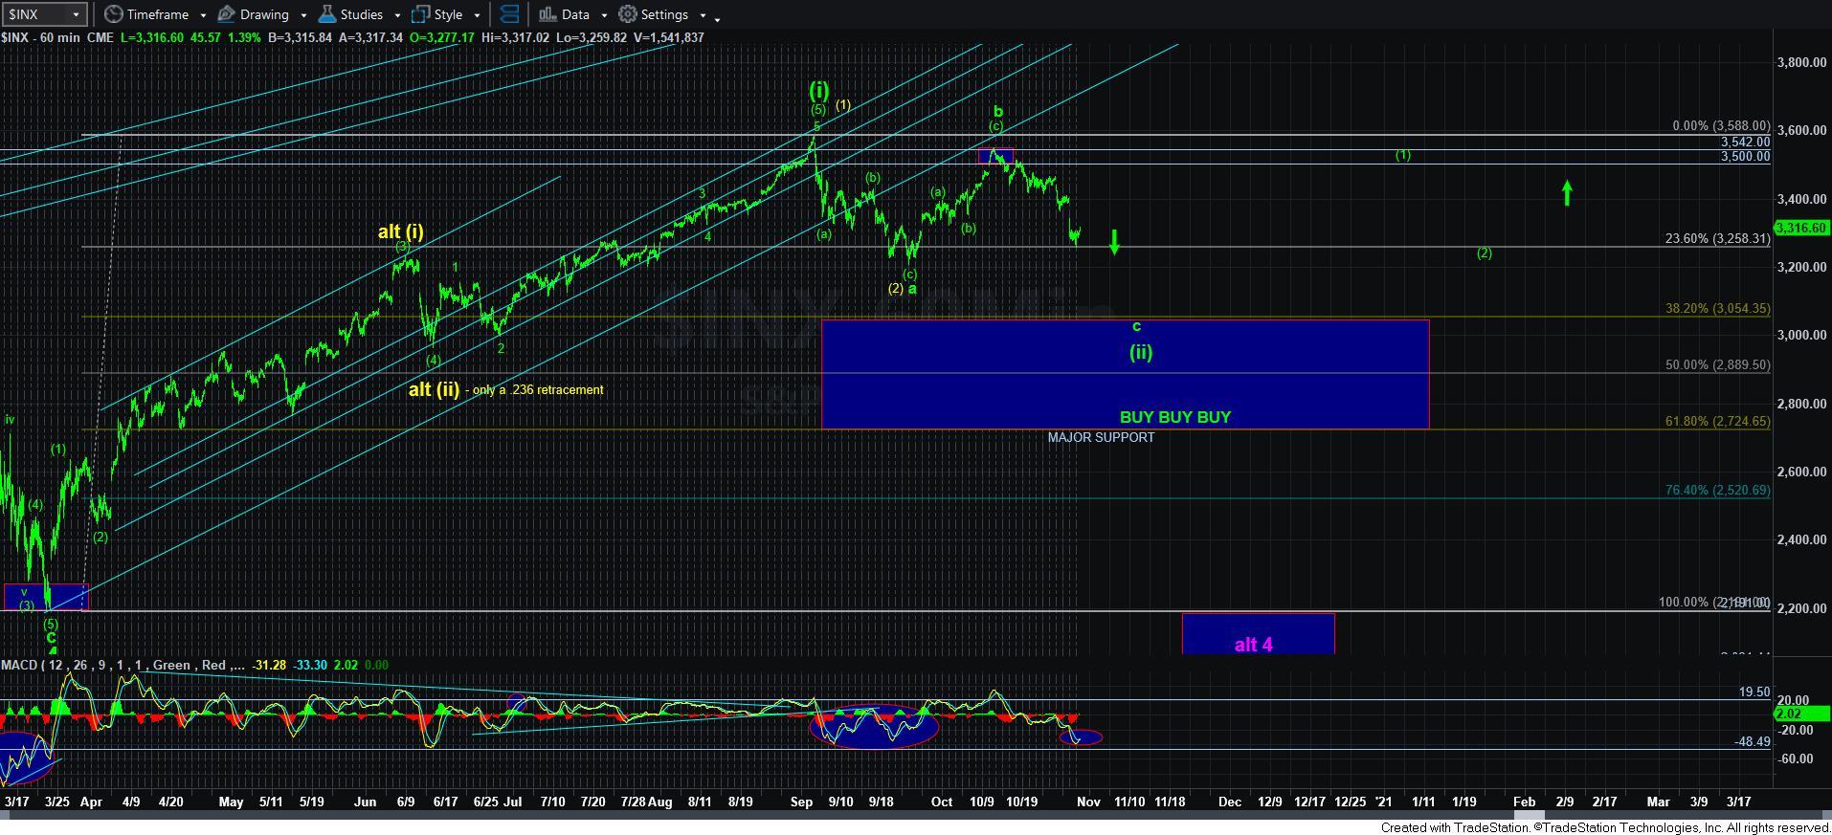Screen dimensions: 1832x835
Task: Open the toolbar overflow arrow after Settings
Action: pos(717,17)
